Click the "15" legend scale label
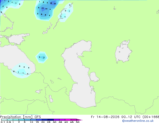 [x=37, y=122]
